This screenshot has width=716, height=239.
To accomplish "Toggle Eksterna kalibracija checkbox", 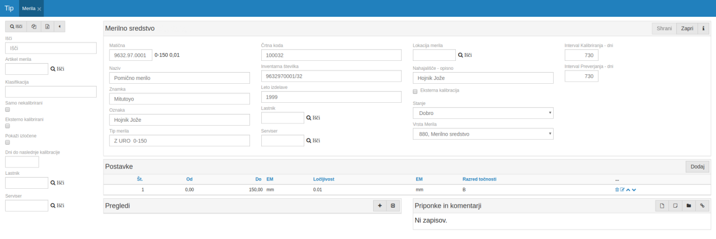I will pyautogui.click(x=415, y=91).
